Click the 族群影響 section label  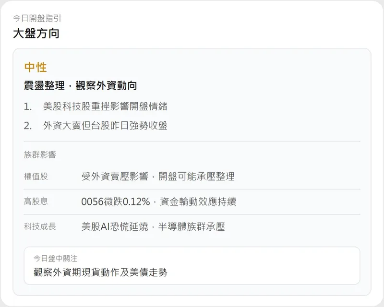40,154
